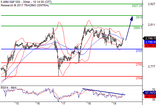Click the E-MINI S&P 500 chart title
Image resolution: width=156 pixels, height=105 pixels.
[26, 2]
